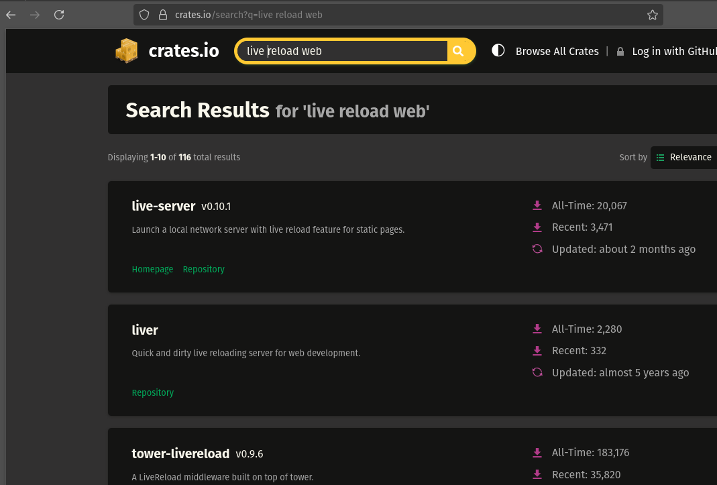
Task: View site security padlock details
Action: click(163, 15)
